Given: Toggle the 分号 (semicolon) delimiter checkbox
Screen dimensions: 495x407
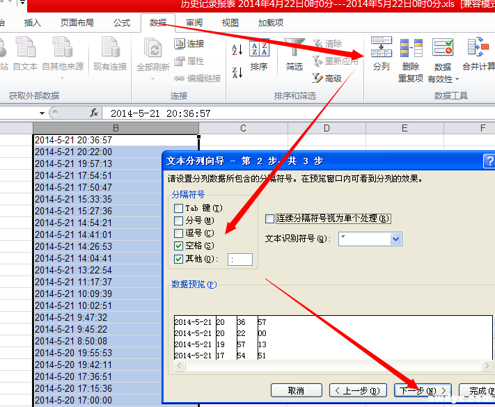Looking at the screenshot, I should (x=179, y=221).
